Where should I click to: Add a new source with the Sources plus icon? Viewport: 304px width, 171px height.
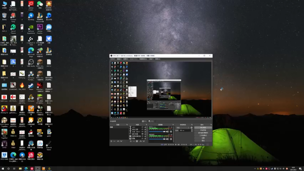131,141
